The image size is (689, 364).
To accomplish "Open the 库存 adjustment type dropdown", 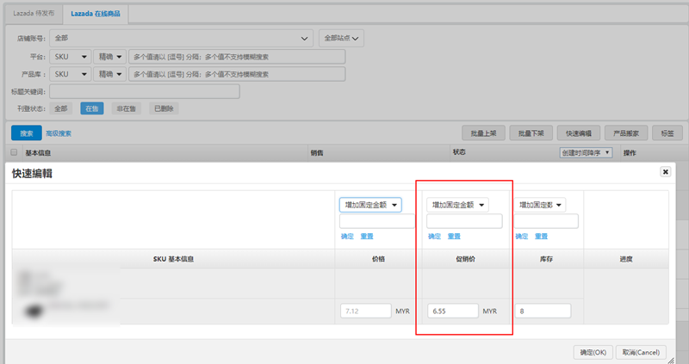I will (x=540, y=205).
